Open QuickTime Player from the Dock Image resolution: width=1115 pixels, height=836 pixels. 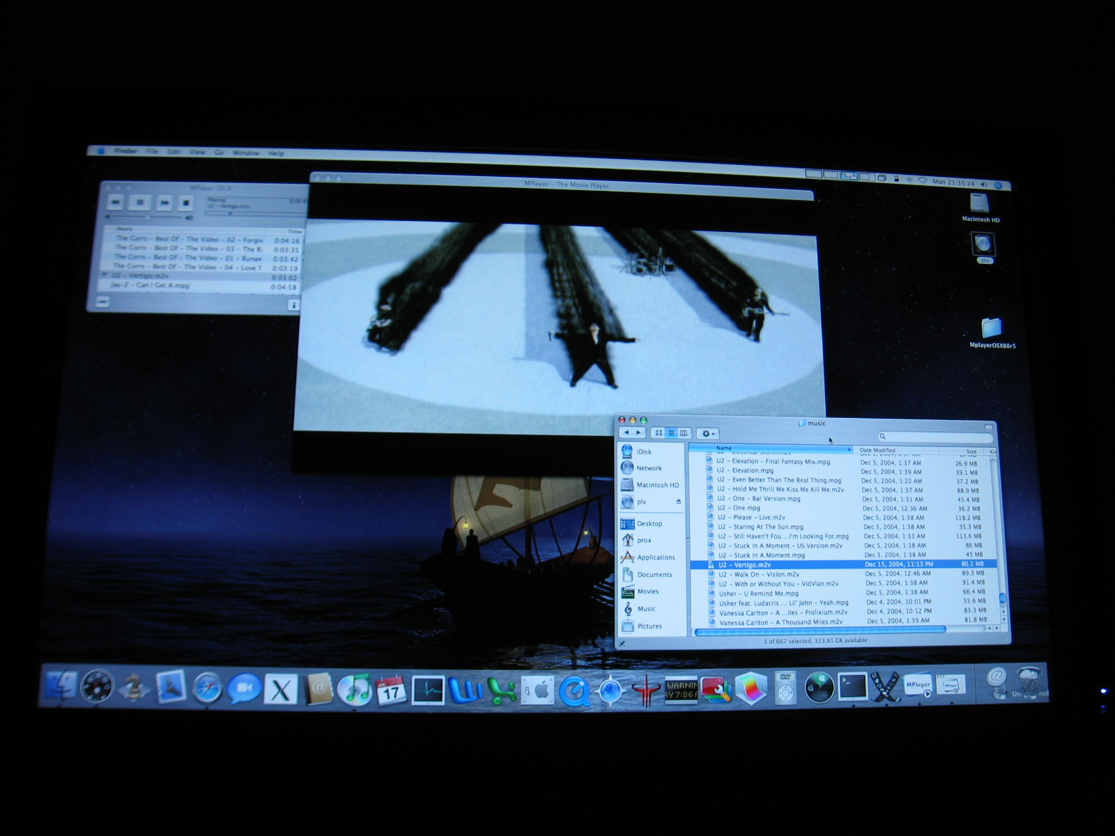(x=575, y=692)
